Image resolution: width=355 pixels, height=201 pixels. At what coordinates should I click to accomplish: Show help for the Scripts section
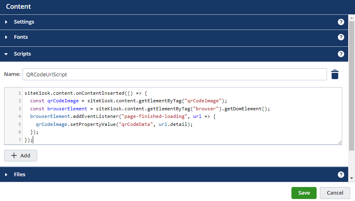tap(341, 54)
